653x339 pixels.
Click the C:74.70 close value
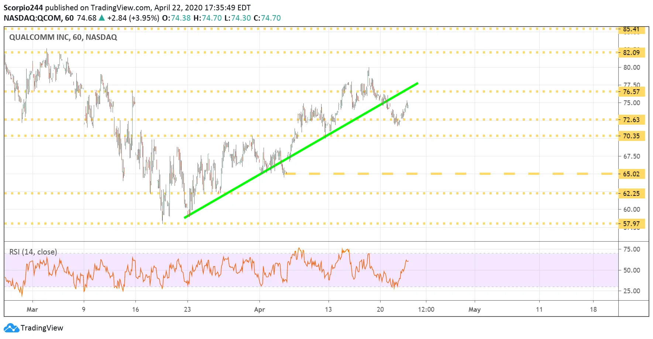point(267,18)
